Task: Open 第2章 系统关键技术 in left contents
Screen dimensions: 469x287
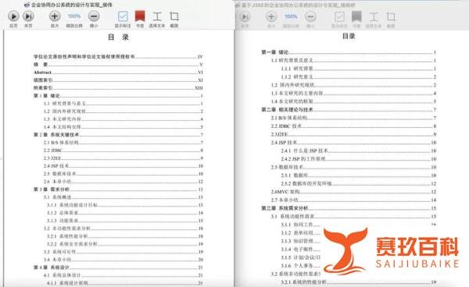Action: click(x=118, y=135)
